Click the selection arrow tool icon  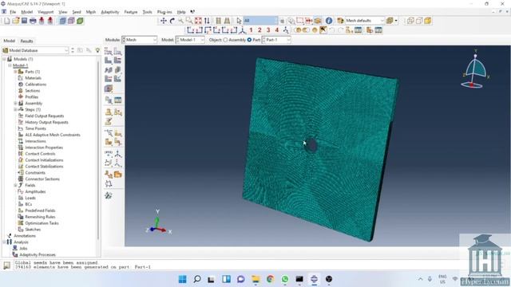[x=239, y=21]
